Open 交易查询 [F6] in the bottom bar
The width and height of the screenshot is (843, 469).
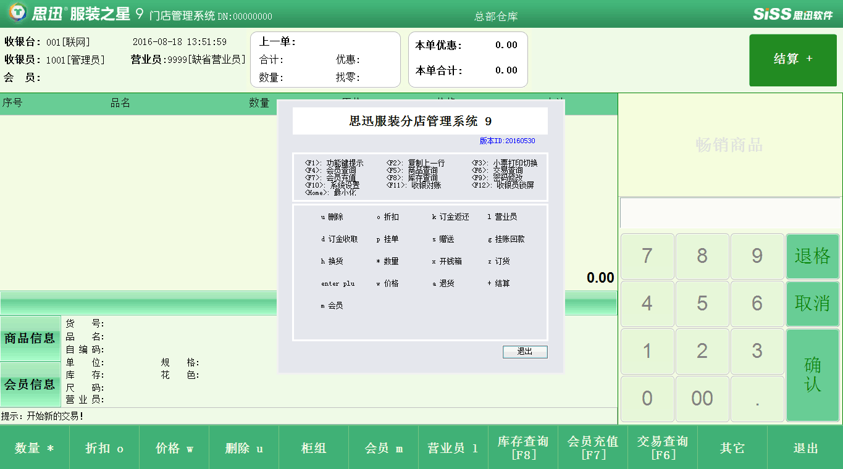click(663, 448)
